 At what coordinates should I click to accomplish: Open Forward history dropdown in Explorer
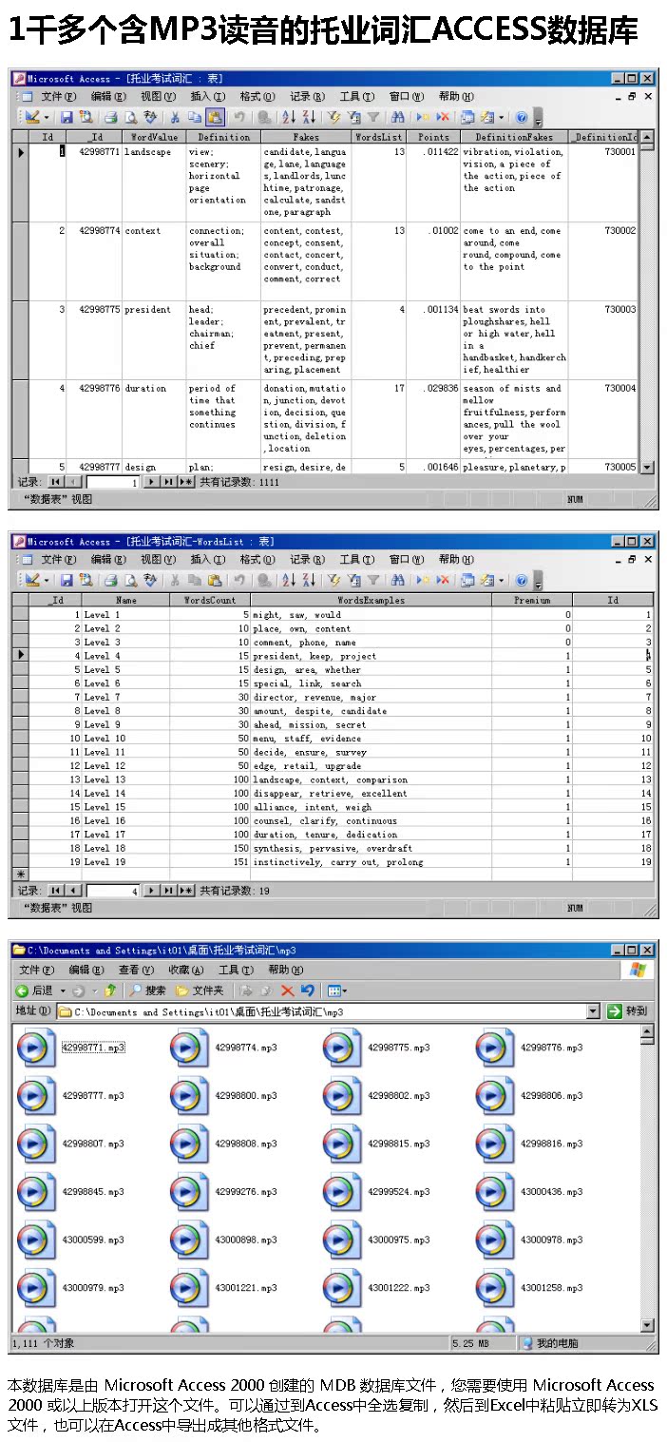click(94, 990)
